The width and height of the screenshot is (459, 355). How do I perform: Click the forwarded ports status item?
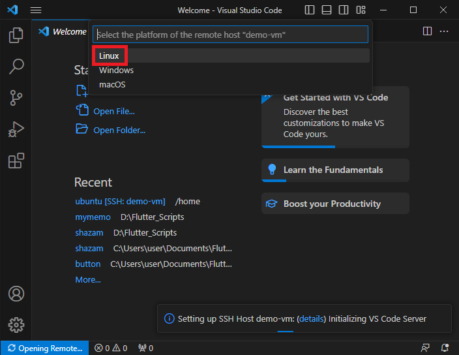[x=146, y=348]
